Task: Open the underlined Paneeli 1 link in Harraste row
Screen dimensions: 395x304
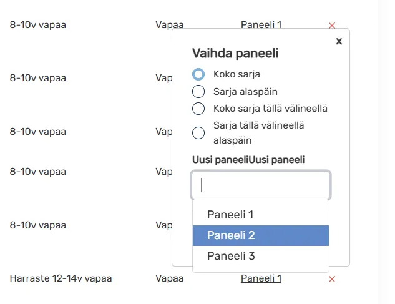Action: click(x=261, y=278)
